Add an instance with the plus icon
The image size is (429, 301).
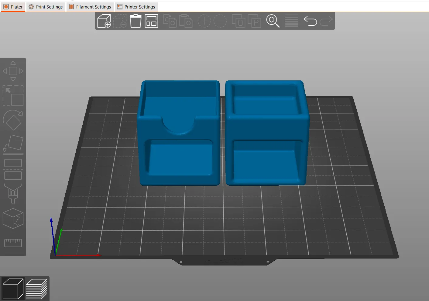click(x=204, y=21)
